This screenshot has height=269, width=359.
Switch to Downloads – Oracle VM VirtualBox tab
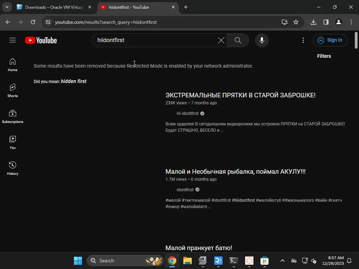coord(54,7)
